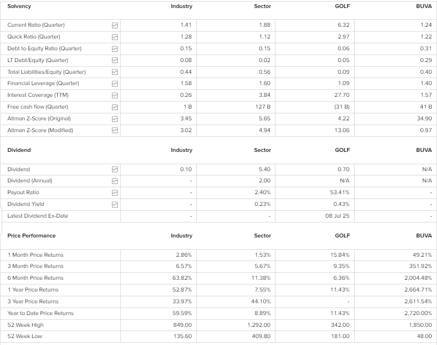Open chart icon for Dividend Yield
The image size is (437, 345).
(114, 204)
